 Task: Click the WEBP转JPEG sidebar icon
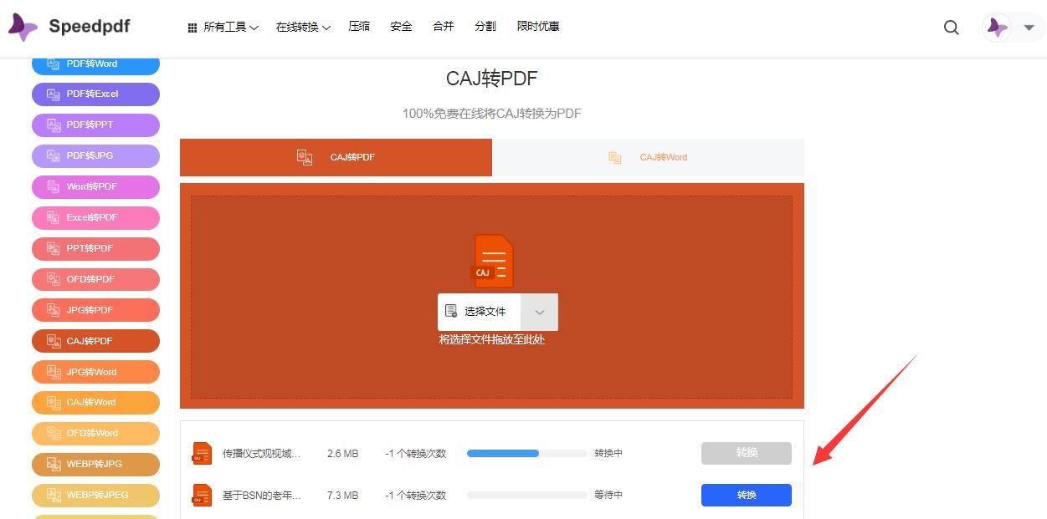tap(53, 495)
